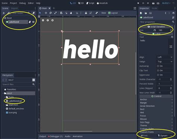Screen dimensions: 177x139
Task: Zoom out in the viewport
Action: coord(43,20)
